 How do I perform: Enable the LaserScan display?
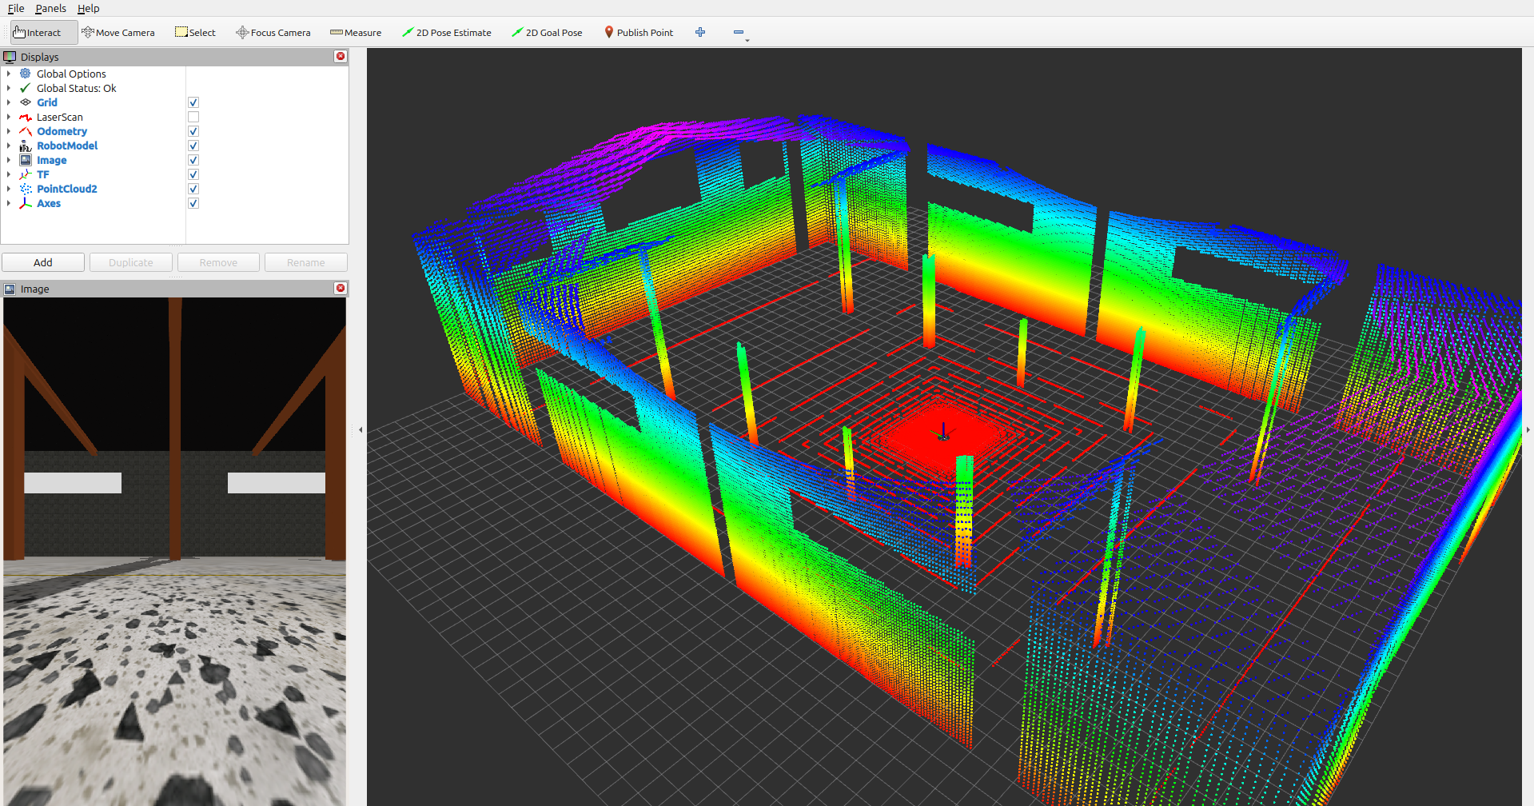193,117
